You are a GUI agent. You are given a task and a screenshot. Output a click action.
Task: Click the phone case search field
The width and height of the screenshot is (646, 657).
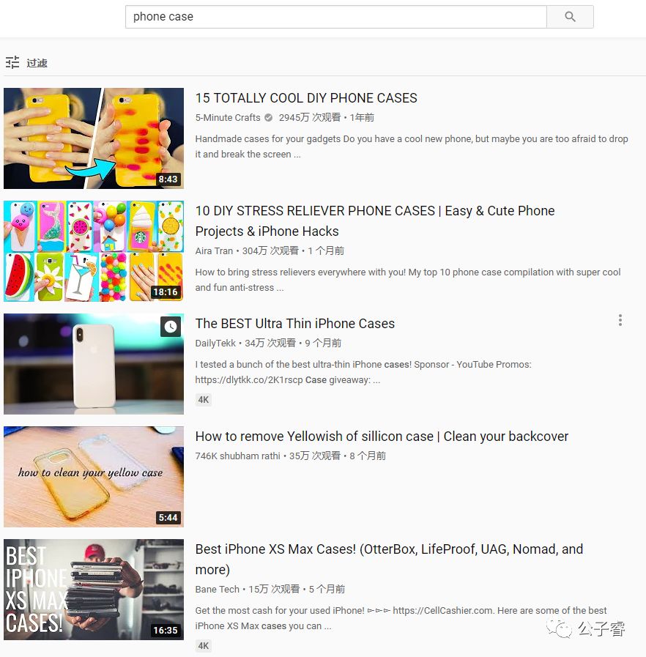(x=336, y=17)
